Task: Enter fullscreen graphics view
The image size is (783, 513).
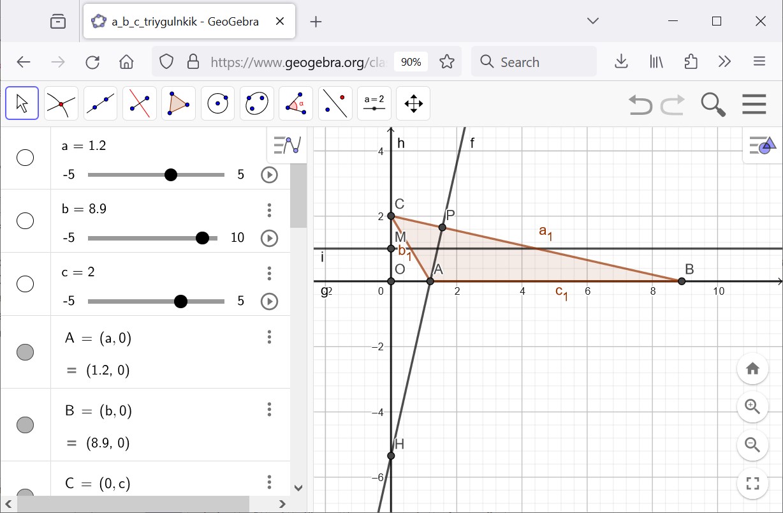Action: click(752, 484)
